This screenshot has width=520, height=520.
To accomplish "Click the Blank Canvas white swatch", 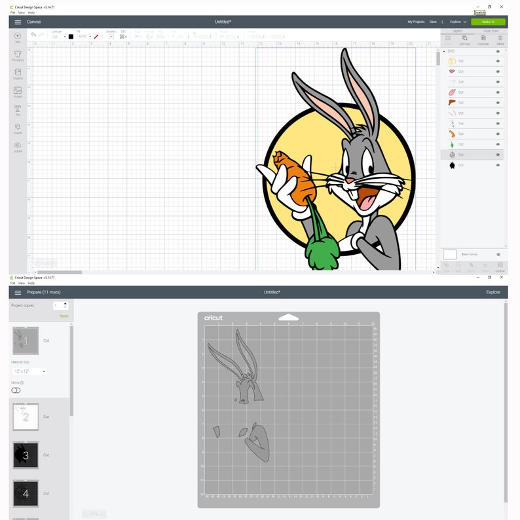I will pos(450,254).
